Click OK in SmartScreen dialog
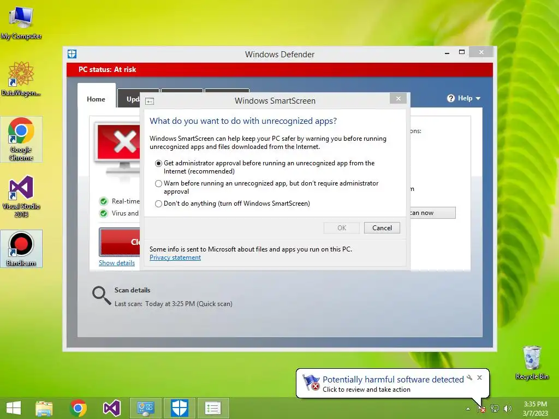 pos(342,228)
